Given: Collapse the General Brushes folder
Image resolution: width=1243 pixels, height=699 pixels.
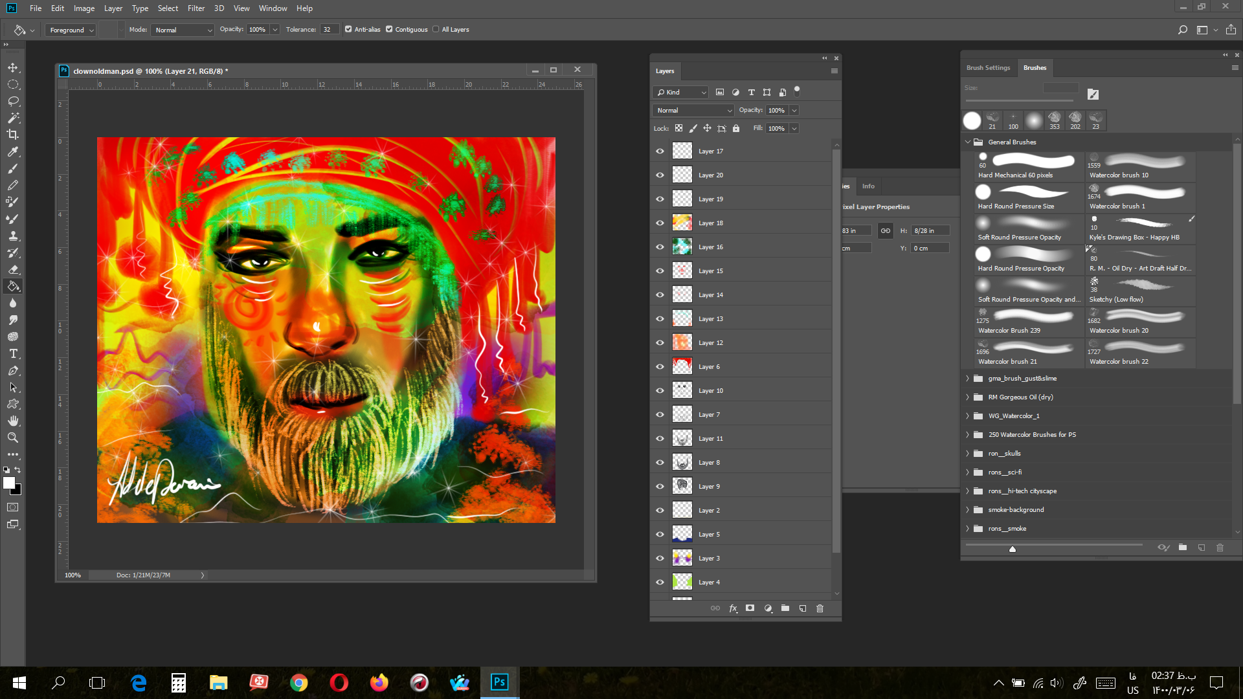Looking at the screenshot, I should (968, 142).
